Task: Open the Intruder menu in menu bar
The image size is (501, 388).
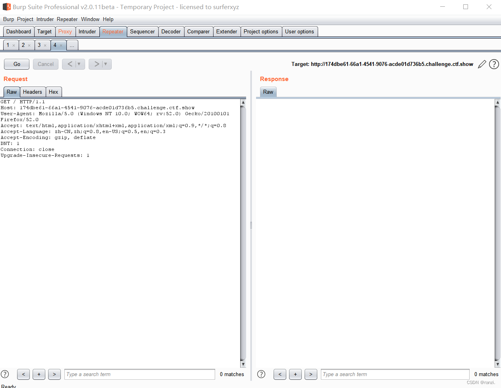Action: (x=45, y=19)
